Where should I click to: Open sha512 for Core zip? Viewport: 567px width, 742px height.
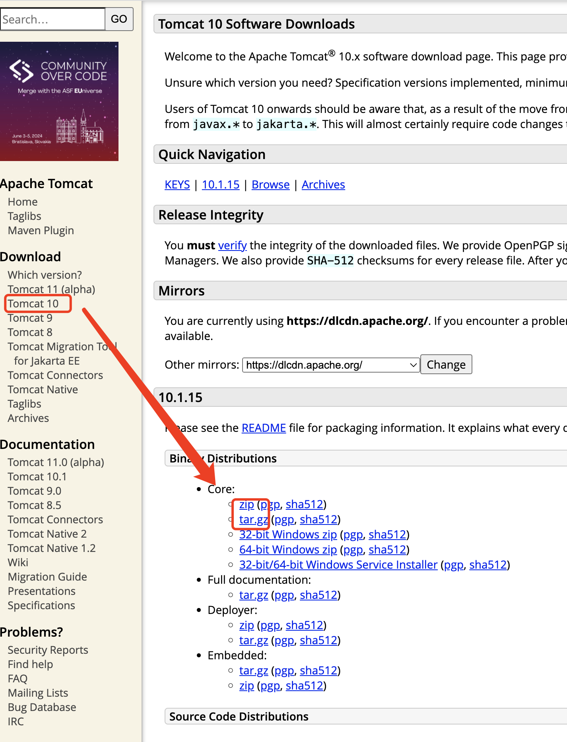pos(305,505)
